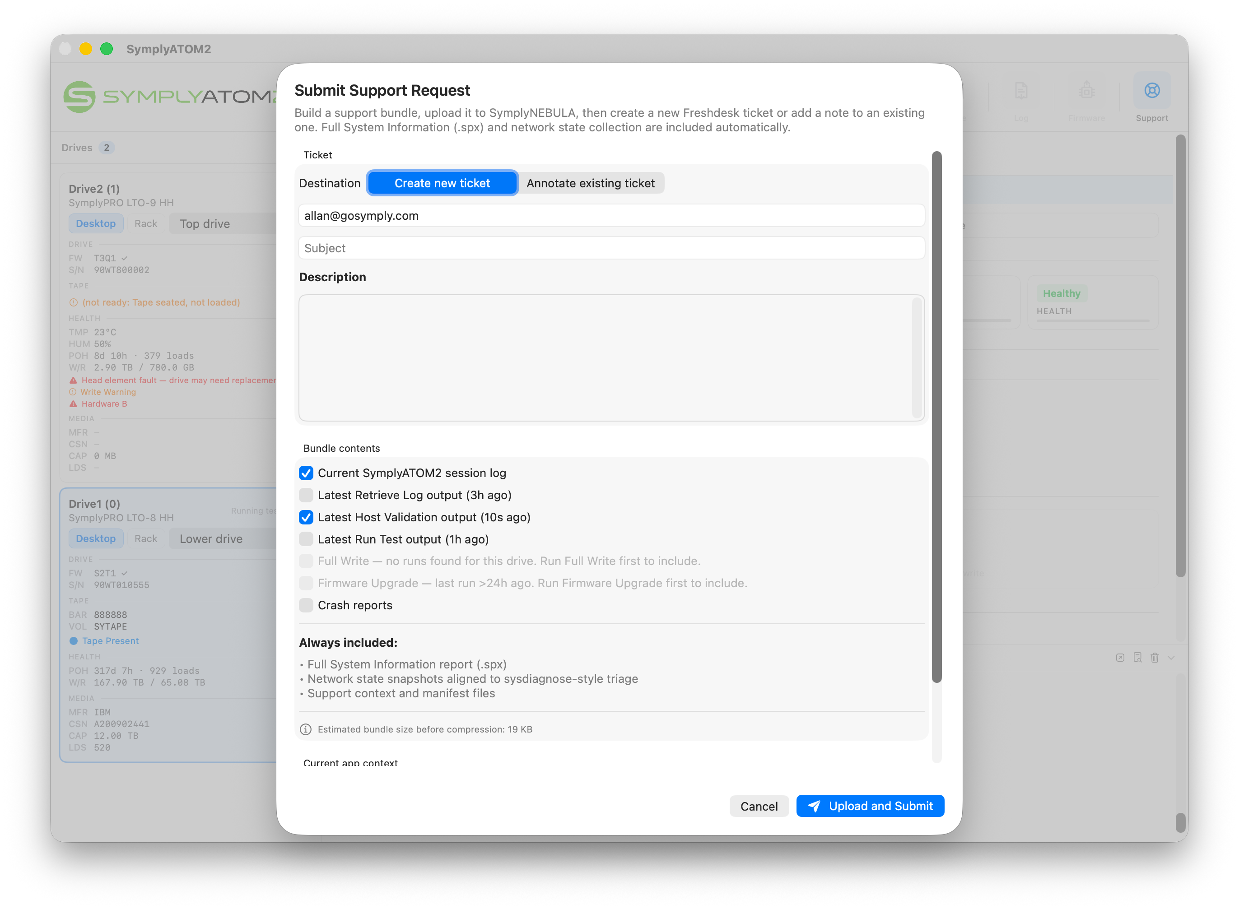Click the pop-out arrow icon in log panel
This screenshot has height=909, width=1239.
coord(1119,658)
